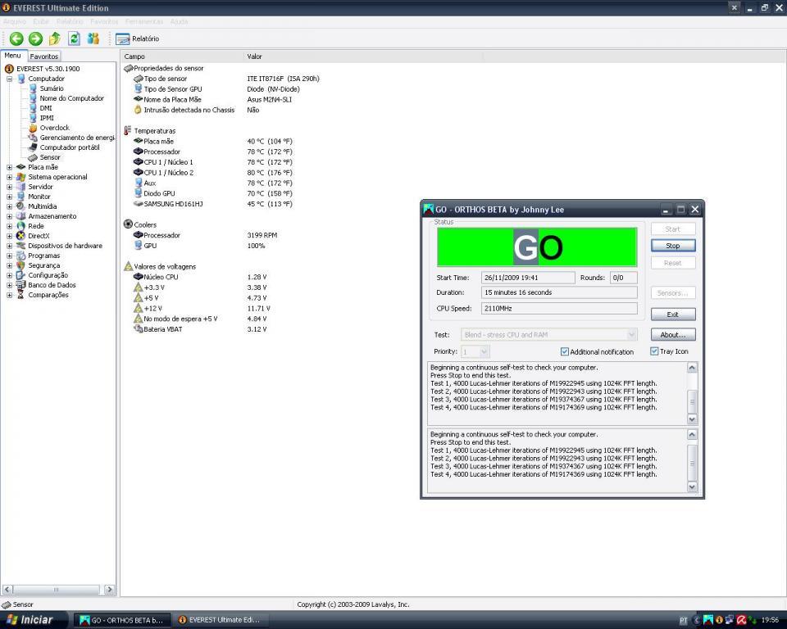The height and width of the screenshot is (629, 787).
Task: Expand the Dispositivos de hardware node
Action: click(9, 246)
